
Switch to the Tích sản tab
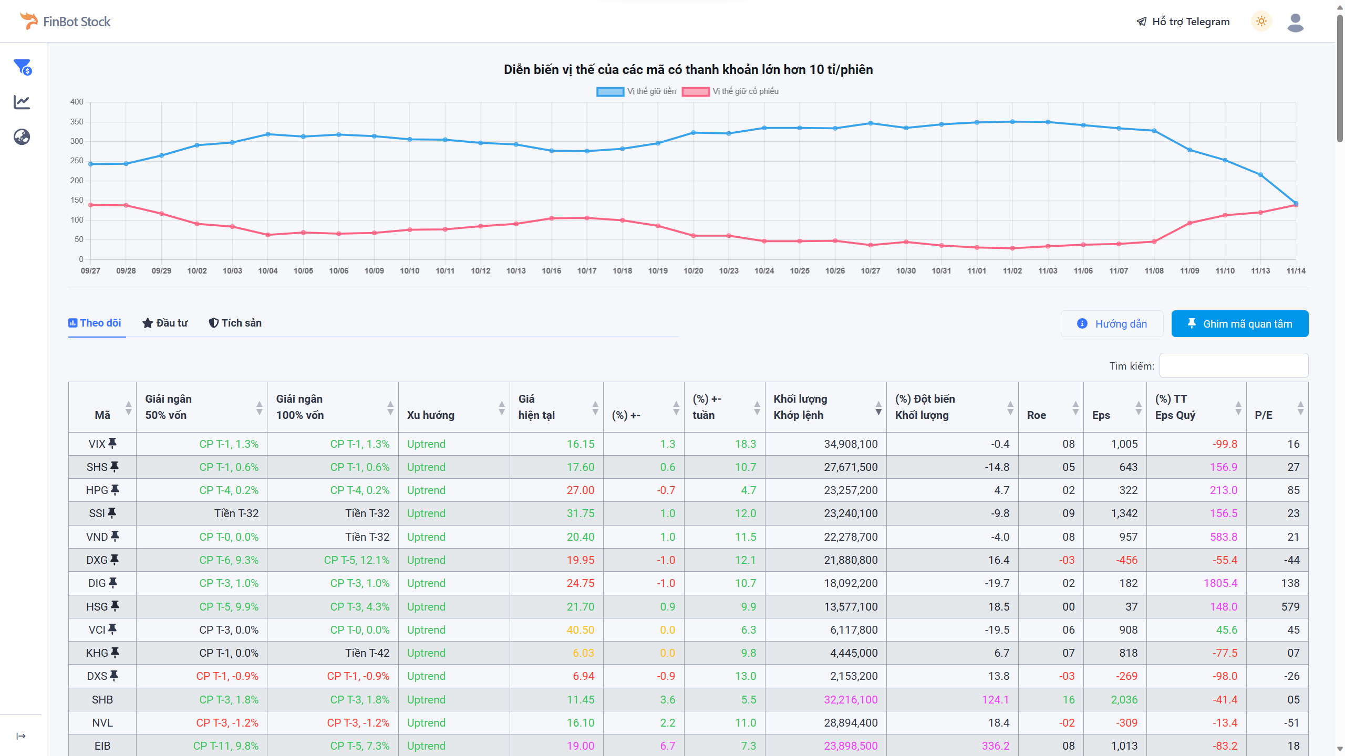click(x=235, y=323)
